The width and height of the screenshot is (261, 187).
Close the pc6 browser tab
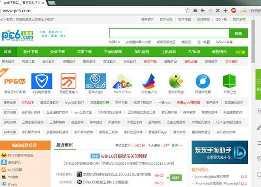point(43,3)
